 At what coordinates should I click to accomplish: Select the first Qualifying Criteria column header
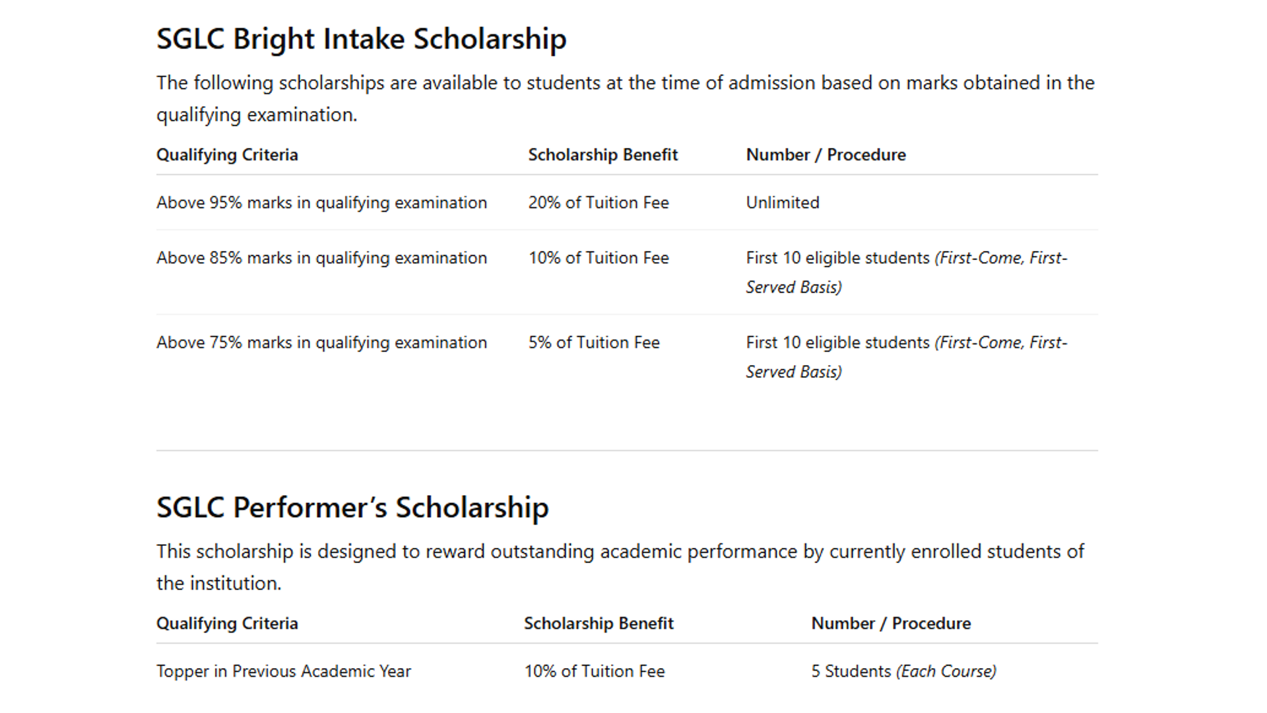tap(227, 154)
